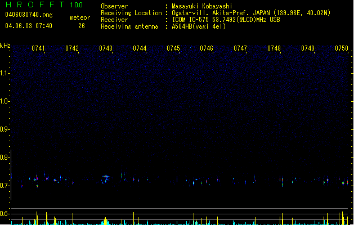This screenshot has width=354, height=225.
Task: Select the filename 0406030740.png
Action: point(29,15)
